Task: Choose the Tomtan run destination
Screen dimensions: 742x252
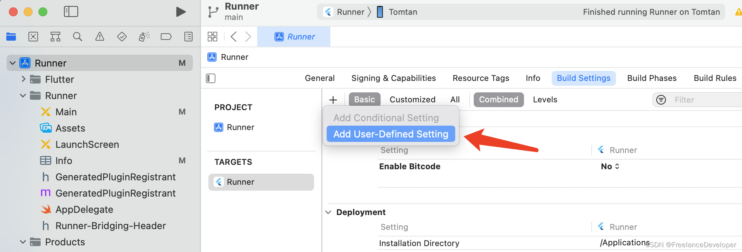Action: pyautogui.click(x=397, y=12)
